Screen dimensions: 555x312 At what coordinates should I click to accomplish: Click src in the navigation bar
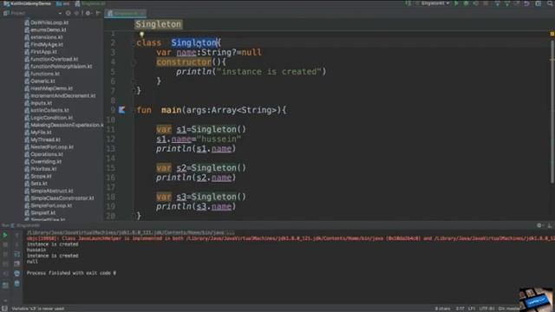[63, 3]
